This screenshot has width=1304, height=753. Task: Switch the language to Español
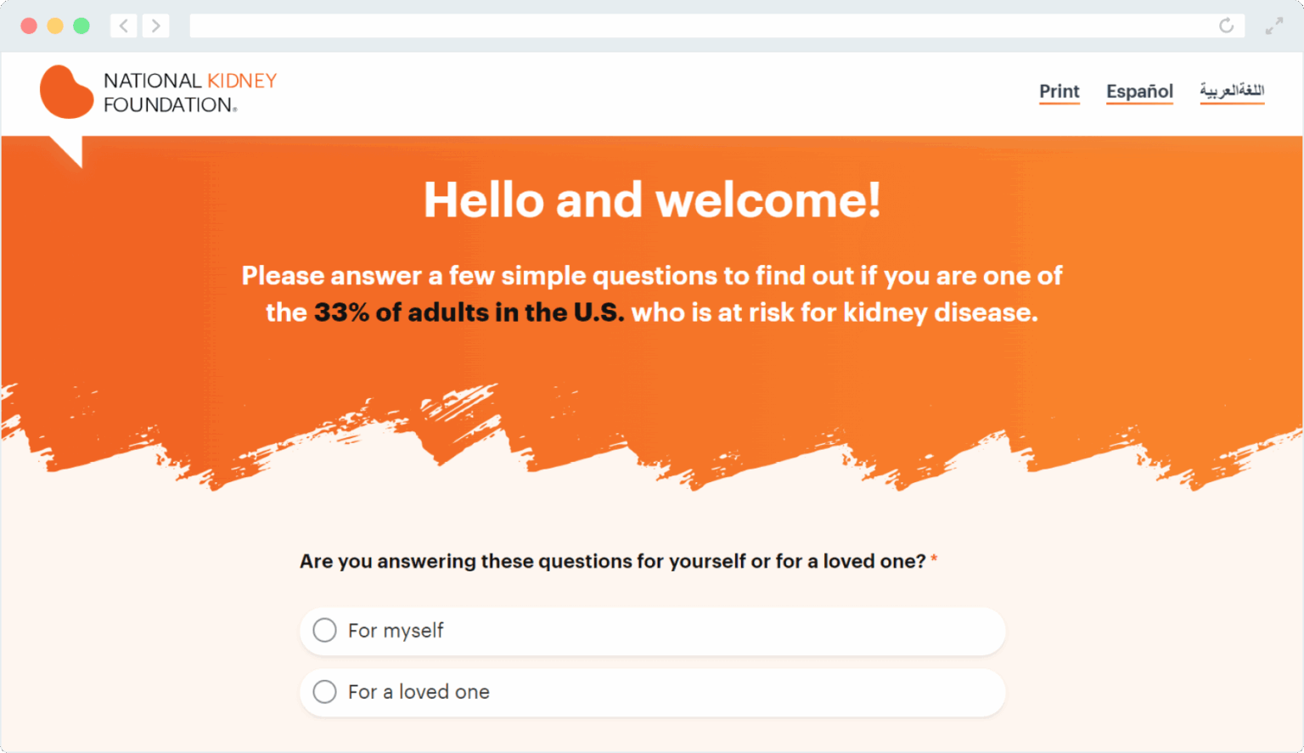click(1139, 91)
